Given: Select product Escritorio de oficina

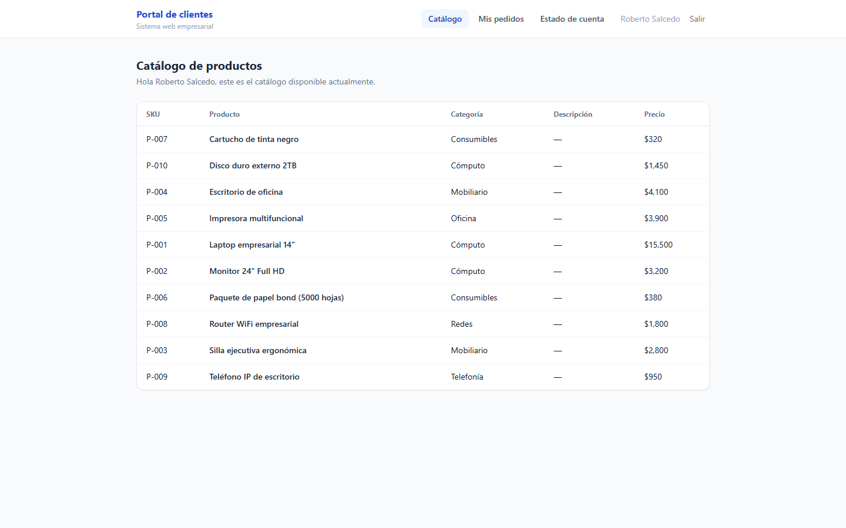Looking at the screenshot, I should 246,192.
